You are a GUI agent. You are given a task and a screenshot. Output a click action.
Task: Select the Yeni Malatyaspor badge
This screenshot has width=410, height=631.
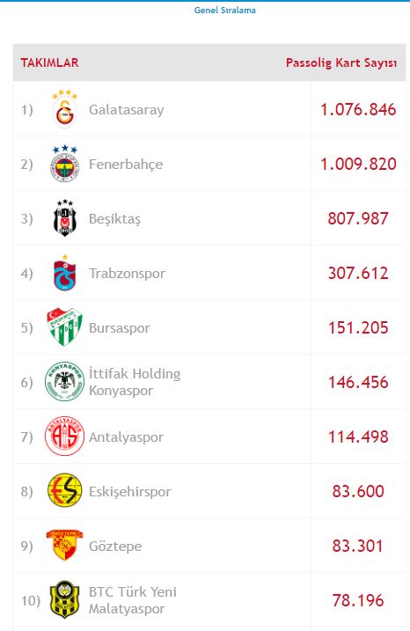click(x=64, y=599)
